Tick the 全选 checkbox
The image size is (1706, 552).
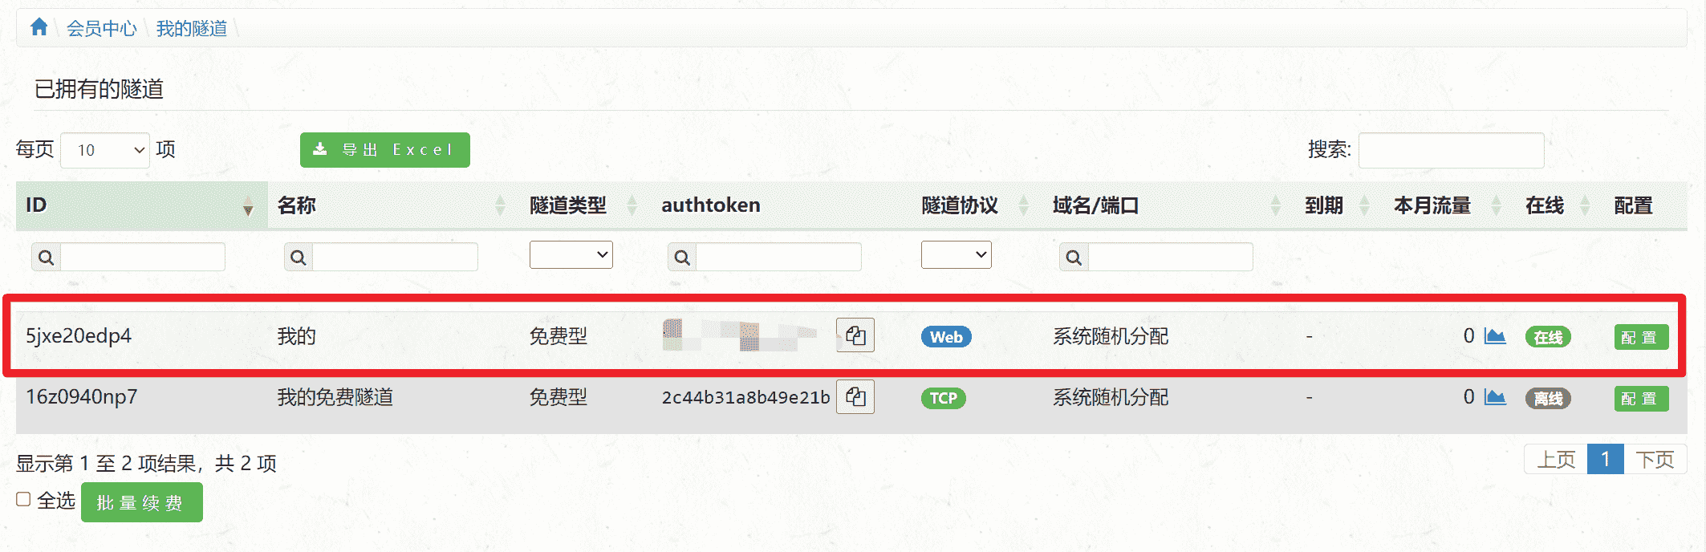24,499
